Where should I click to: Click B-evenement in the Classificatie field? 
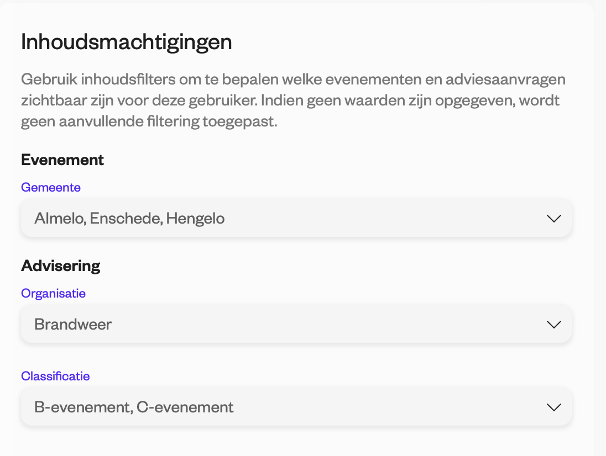(x=83, y=407)
